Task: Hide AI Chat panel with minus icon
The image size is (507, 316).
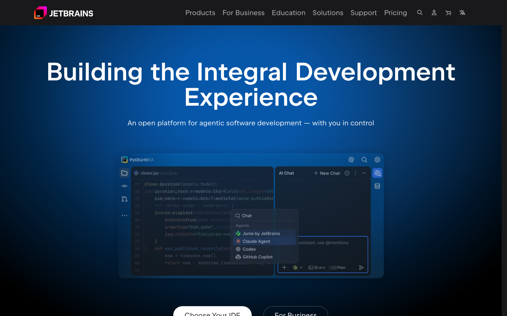Action: (x=364, y=173)
